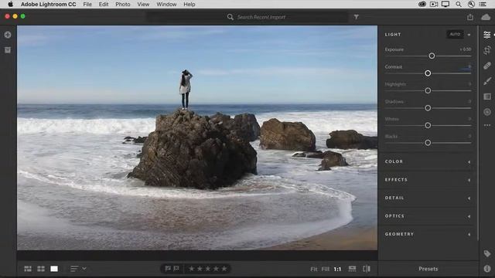The height and width of the screenshot is (278, 495).
Task: Click the Whites slider handle
Action: pos(428,125)
